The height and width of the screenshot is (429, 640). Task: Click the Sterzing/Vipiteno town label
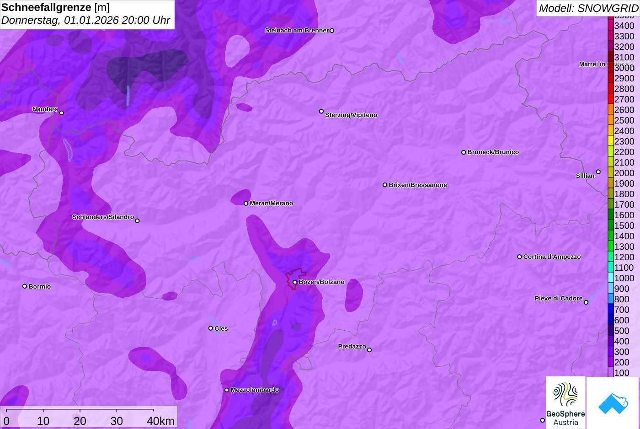351,115
